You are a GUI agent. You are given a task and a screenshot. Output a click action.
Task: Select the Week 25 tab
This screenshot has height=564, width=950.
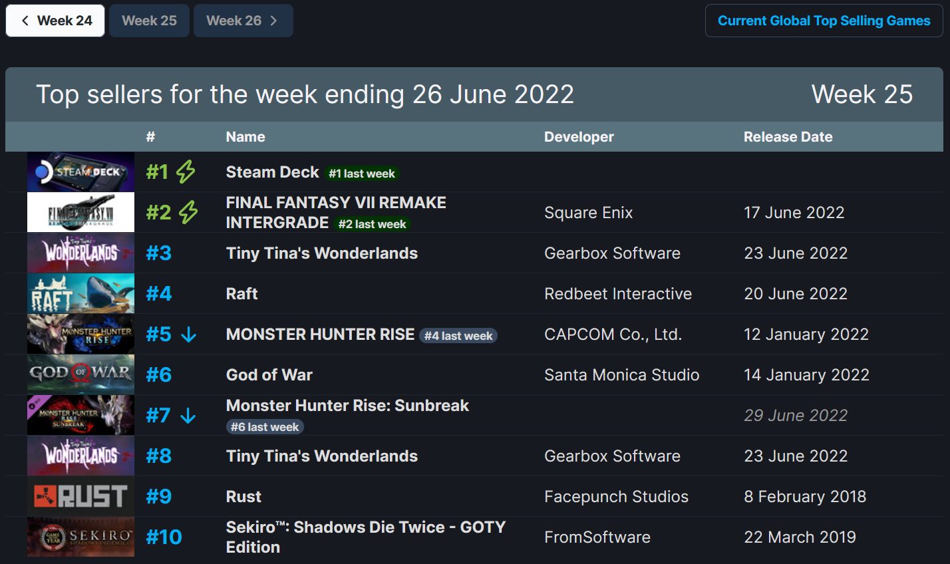149,21
